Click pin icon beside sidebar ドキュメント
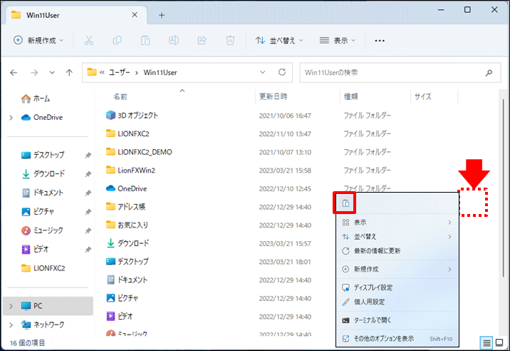The width and height of the screenshot is (510, 351). 88,193
